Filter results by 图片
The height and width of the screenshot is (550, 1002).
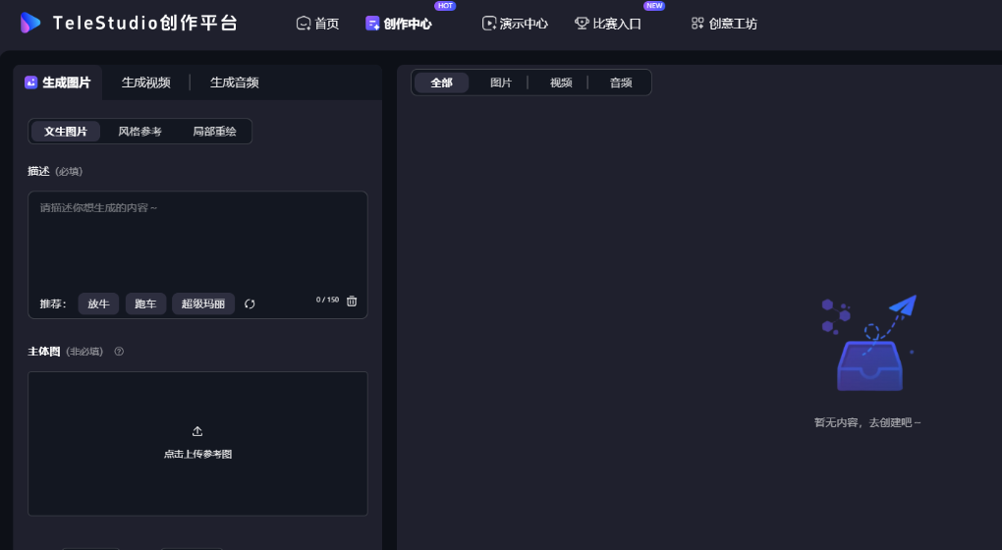(x=501, y=82)
